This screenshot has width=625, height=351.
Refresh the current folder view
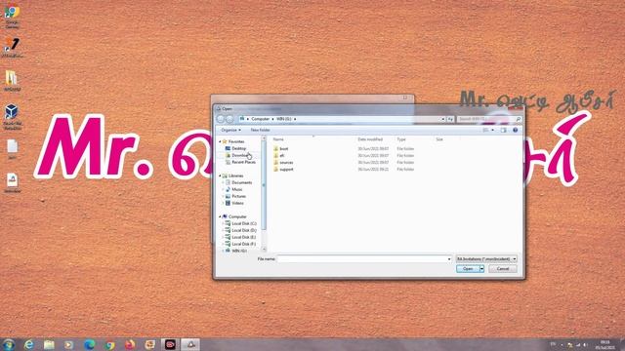point(450,119)
